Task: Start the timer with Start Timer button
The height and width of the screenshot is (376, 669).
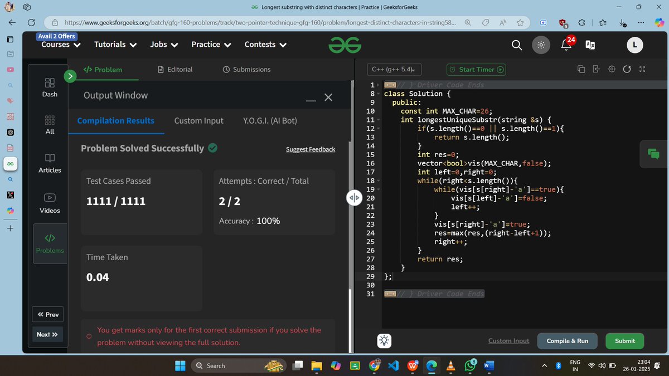Action: click(476, 70)
